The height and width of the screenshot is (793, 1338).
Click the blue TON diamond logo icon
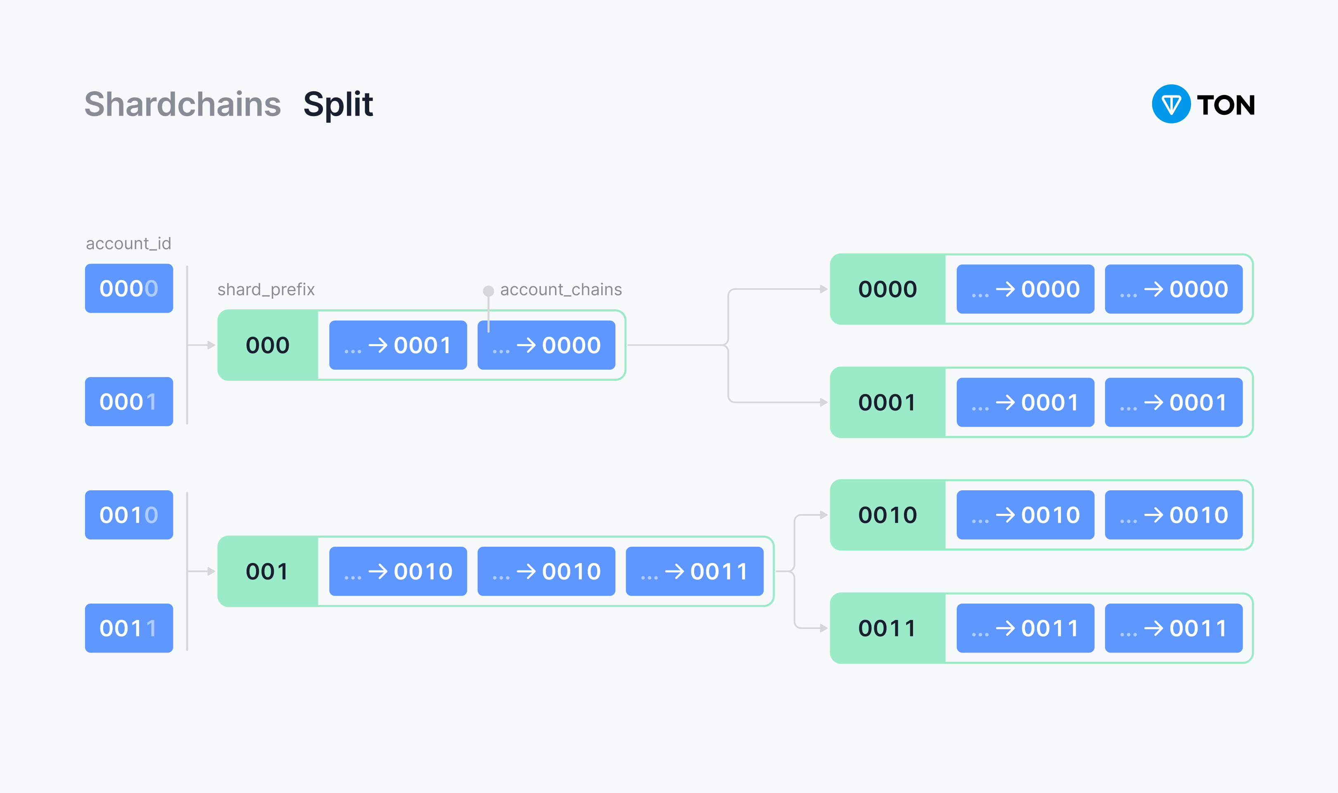tap(1171, 104)
